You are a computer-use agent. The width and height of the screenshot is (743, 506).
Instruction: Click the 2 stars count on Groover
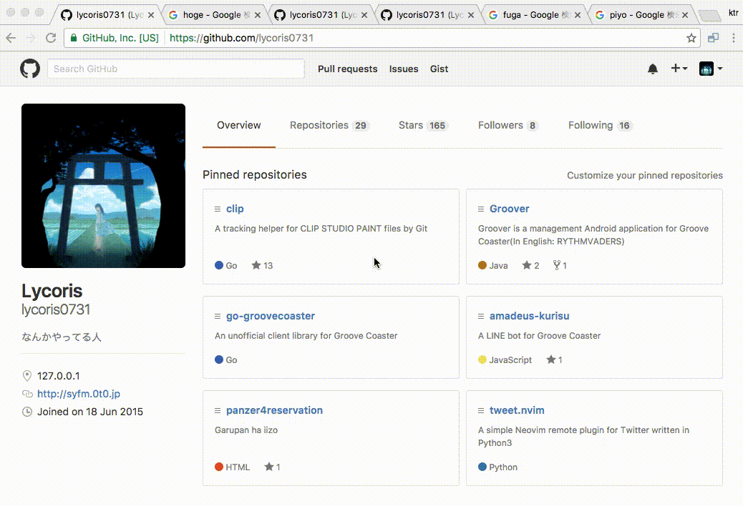tap(530, 265)
